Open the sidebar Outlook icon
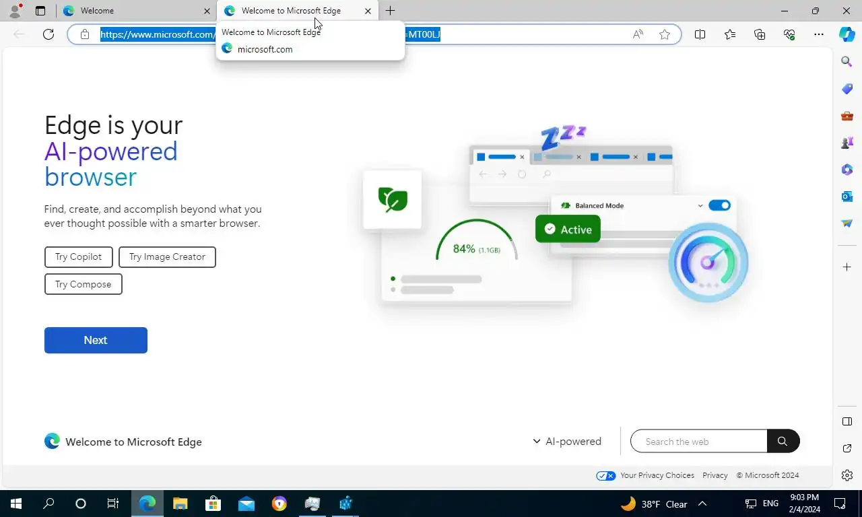 point(847,197)
